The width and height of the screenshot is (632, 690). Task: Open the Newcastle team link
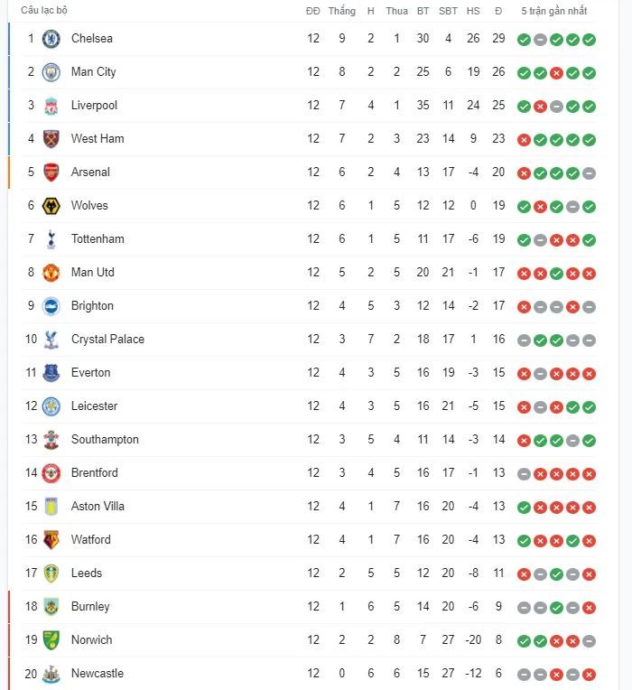coord(97,674)
